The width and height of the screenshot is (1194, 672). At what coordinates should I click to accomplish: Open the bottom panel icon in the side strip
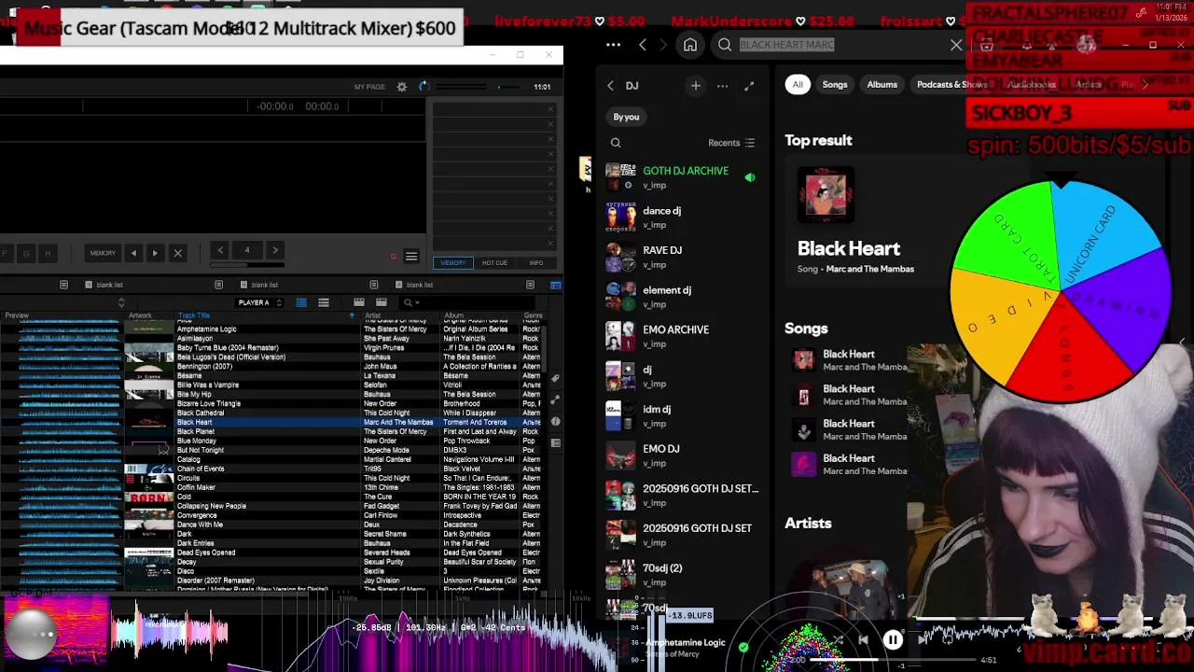pos(555,443)
